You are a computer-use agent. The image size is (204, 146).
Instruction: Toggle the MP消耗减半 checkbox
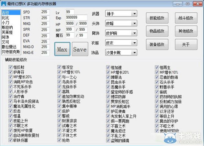pos(108,106)
